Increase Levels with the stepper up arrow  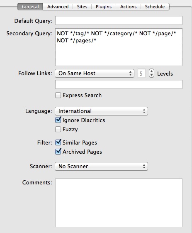pyautogui.click(x=151, y=71)
